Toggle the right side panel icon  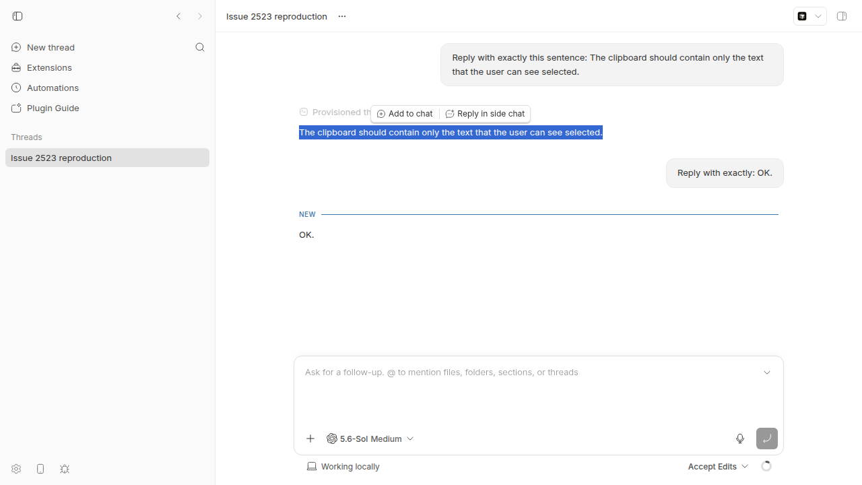pyautogui.click(x=842, y=16)
